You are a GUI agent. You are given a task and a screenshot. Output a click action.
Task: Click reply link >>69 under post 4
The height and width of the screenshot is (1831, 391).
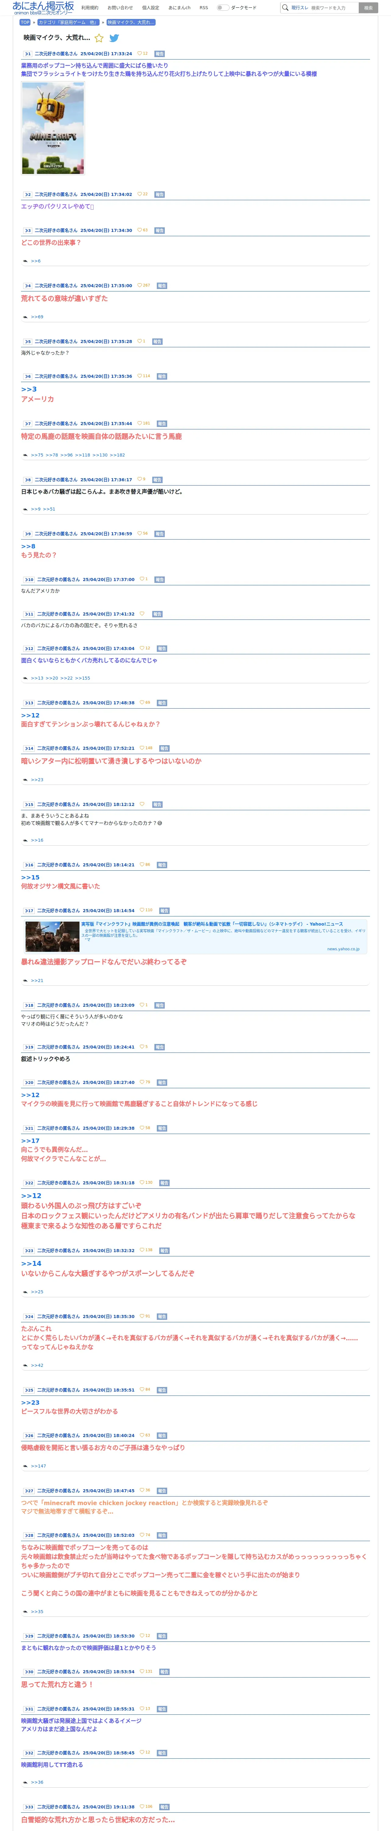click(x=37, y=317)
